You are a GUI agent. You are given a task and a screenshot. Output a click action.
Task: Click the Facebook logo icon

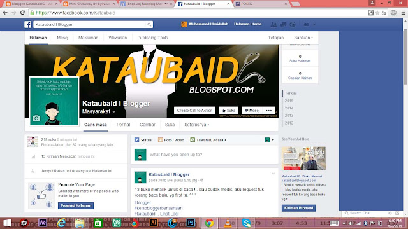pos(28,24)
